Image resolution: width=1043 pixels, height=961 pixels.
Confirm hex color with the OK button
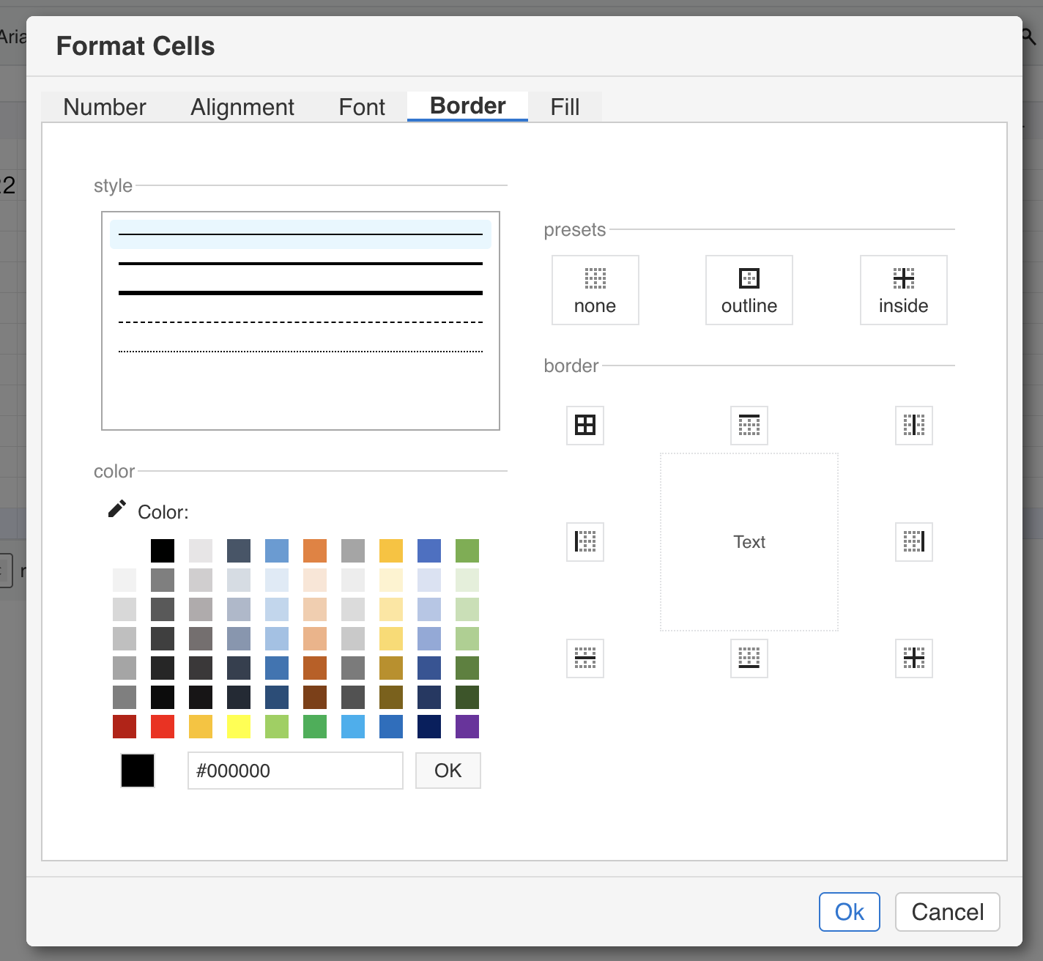coord(448,771)
